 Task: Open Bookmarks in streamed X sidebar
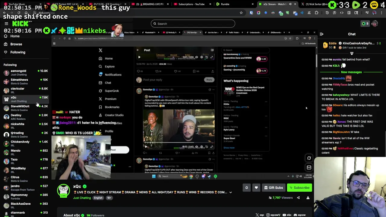[x=109, y=107]
